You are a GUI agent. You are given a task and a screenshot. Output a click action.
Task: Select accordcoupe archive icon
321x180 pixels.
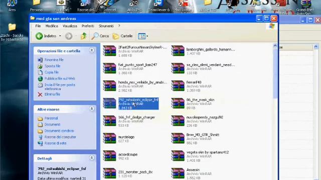click(x=109, y=156)
